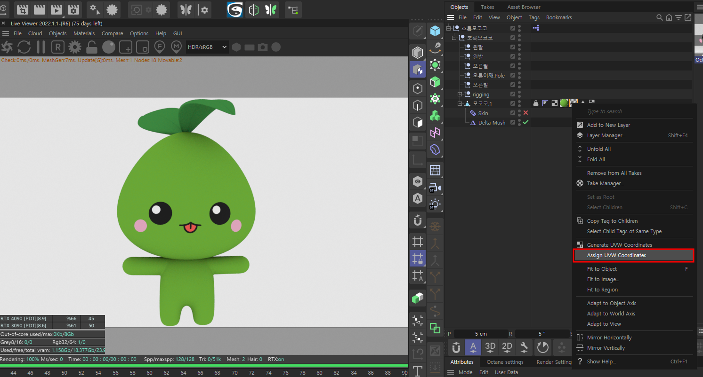The image size is (703, 377).
Task: Click the magnet snap icon in left palette
Action: click(x=418, y=220)
